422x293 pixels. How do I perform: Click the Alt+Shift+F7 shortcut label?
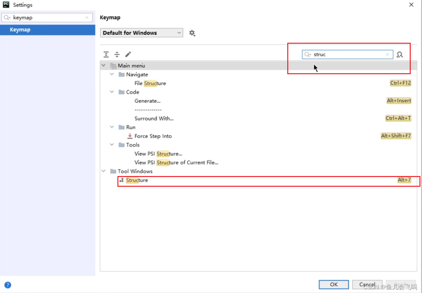point(396,136)
